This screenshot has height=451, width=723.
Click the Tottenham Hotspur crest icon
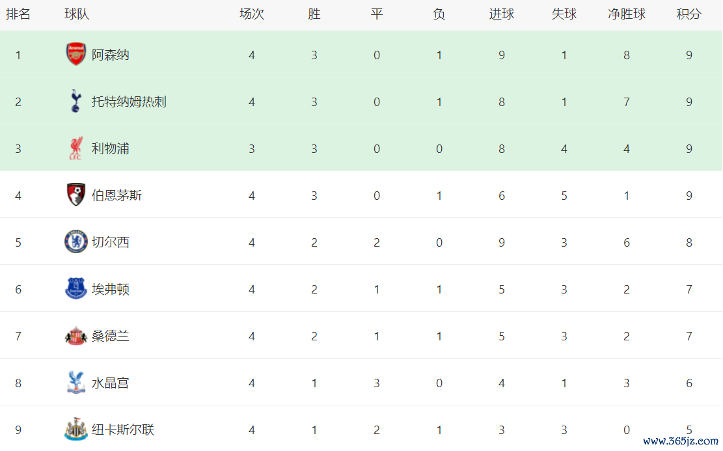tap(76, 102)
